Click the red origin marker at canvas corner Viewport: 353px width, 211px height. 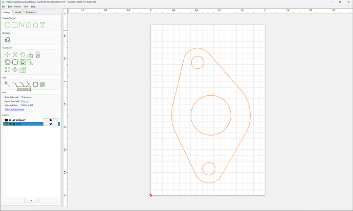coord(150,195)
